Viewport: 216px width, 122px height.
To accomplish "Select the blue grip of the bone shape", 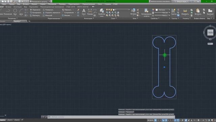I will point(164,67).
